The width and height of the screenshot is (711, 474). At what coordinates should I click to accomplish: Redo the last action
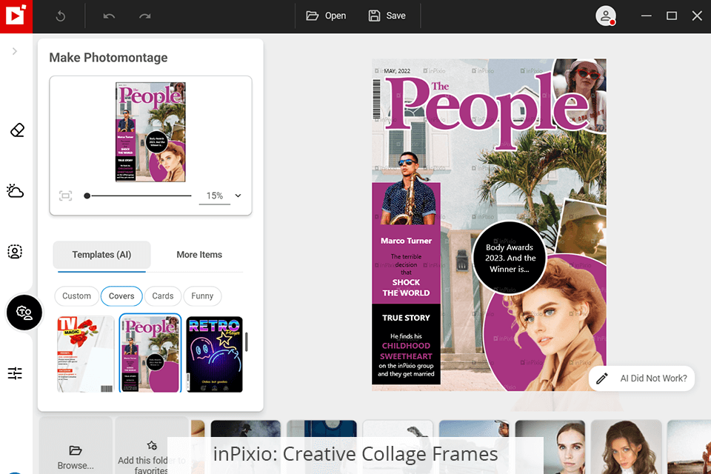click(x=144, y=16)
